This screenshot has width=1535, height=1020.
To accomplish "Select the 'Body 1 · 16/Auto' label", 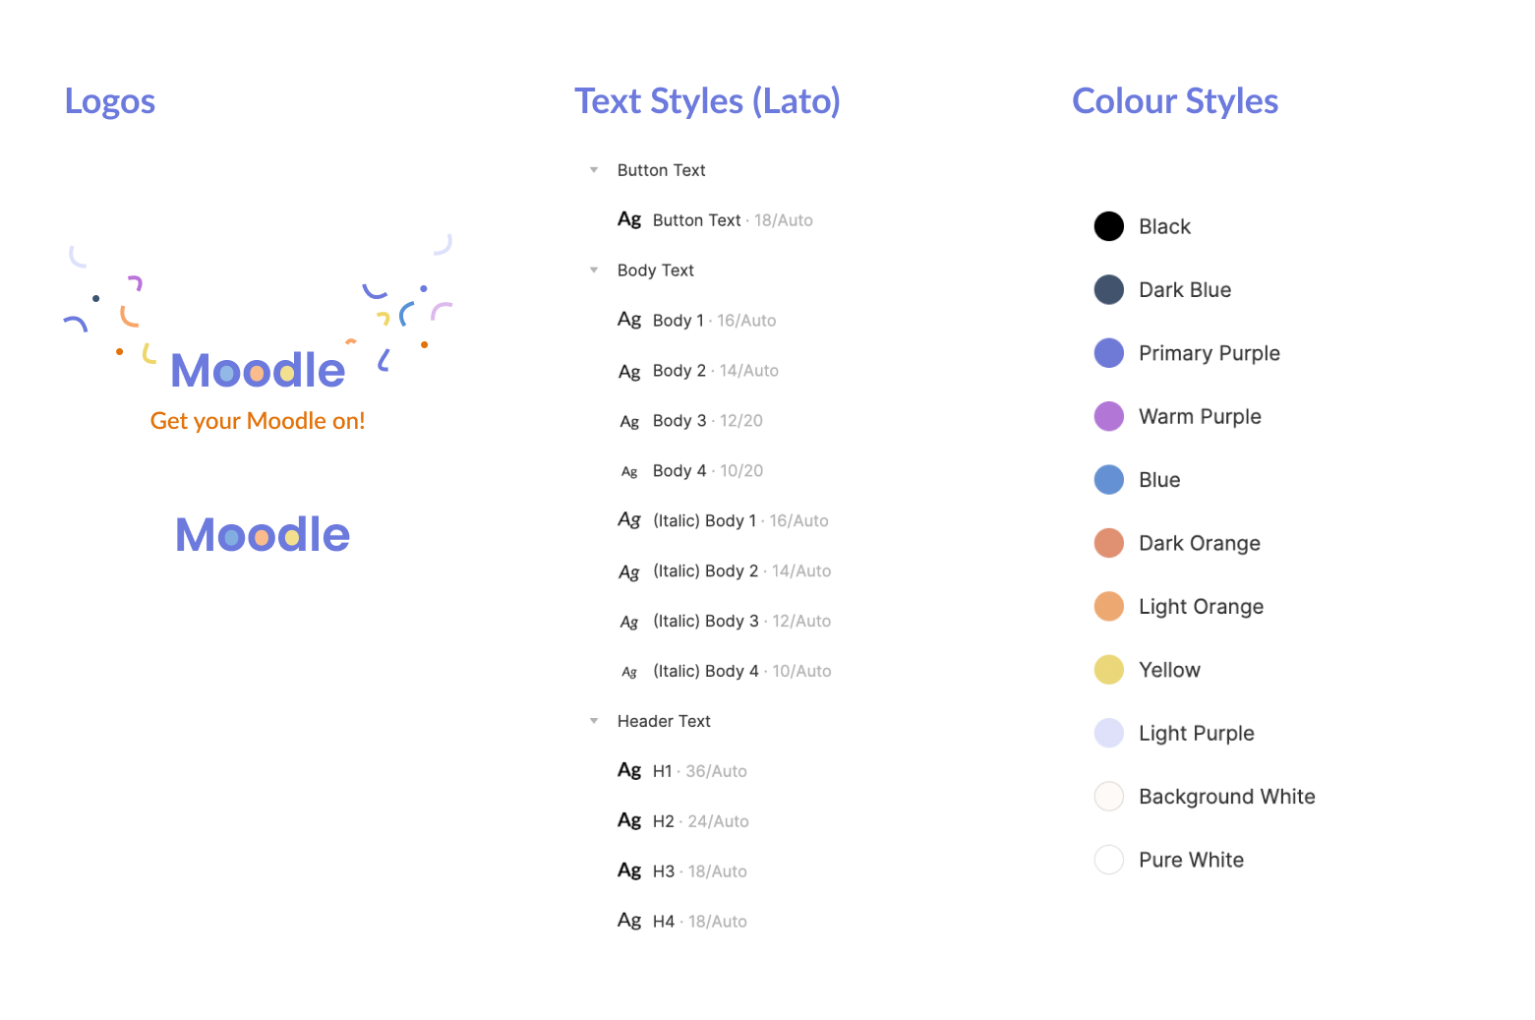I will [715, 321].
